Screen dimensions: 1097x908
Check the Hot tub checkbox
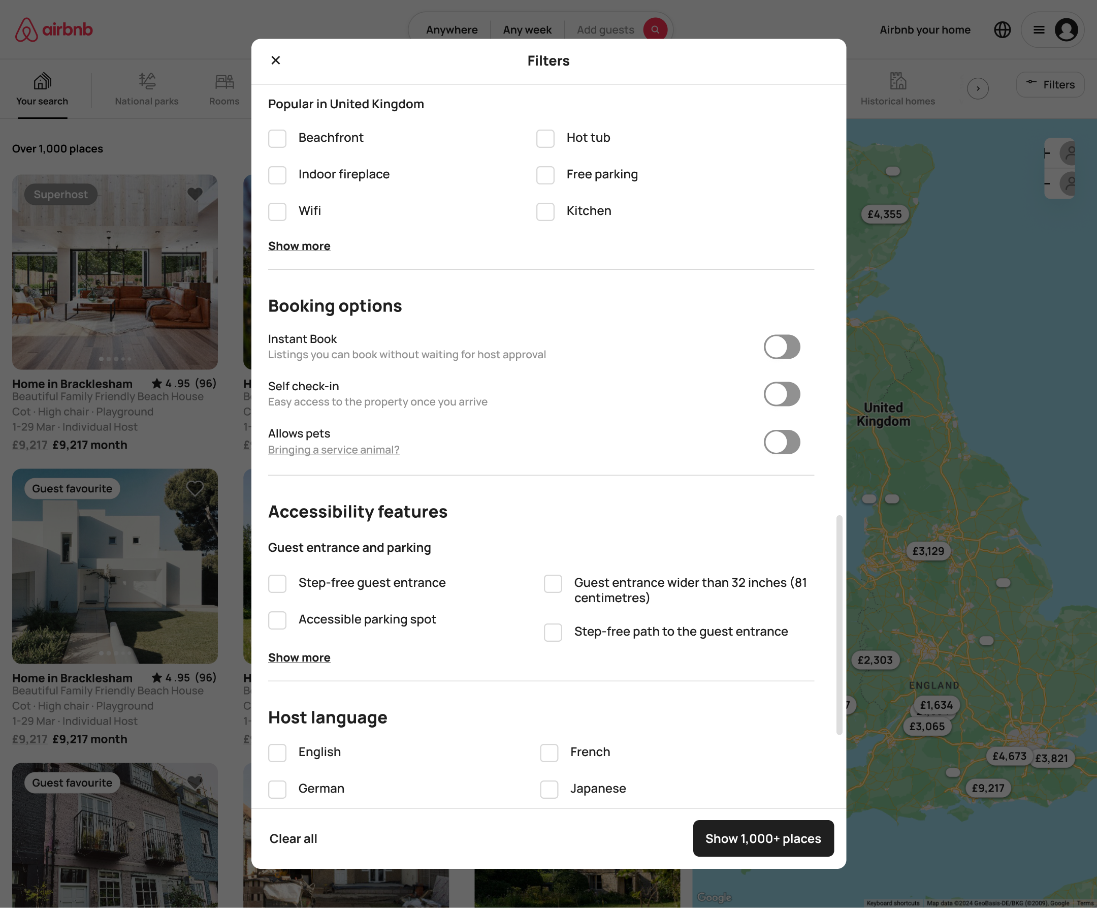pyautogui.click(x=545, y=139)
